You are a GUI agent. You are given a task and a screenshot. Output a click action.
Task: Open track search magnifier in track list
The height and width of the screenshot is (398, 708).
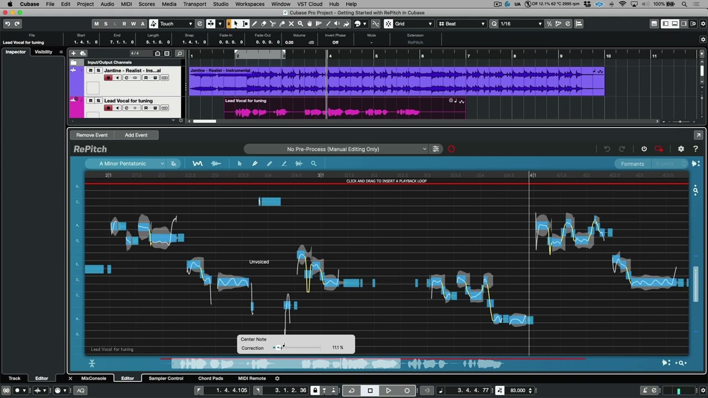(x=179, y=54)
